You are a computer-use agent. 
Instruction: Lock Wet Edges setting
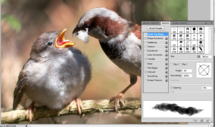click(x=166, y=68)
